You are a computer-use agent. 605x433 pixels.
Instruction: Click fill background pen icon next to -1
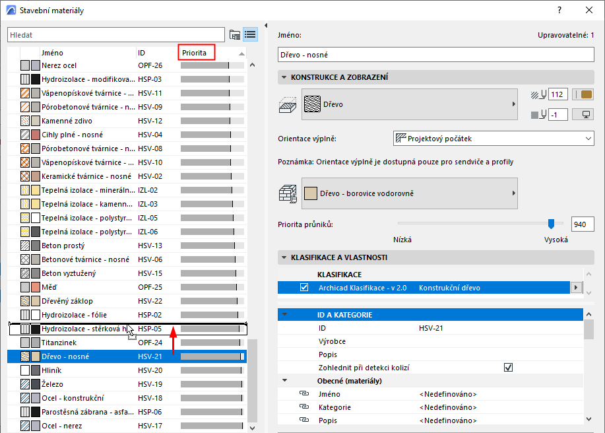(x=538, y=114)
